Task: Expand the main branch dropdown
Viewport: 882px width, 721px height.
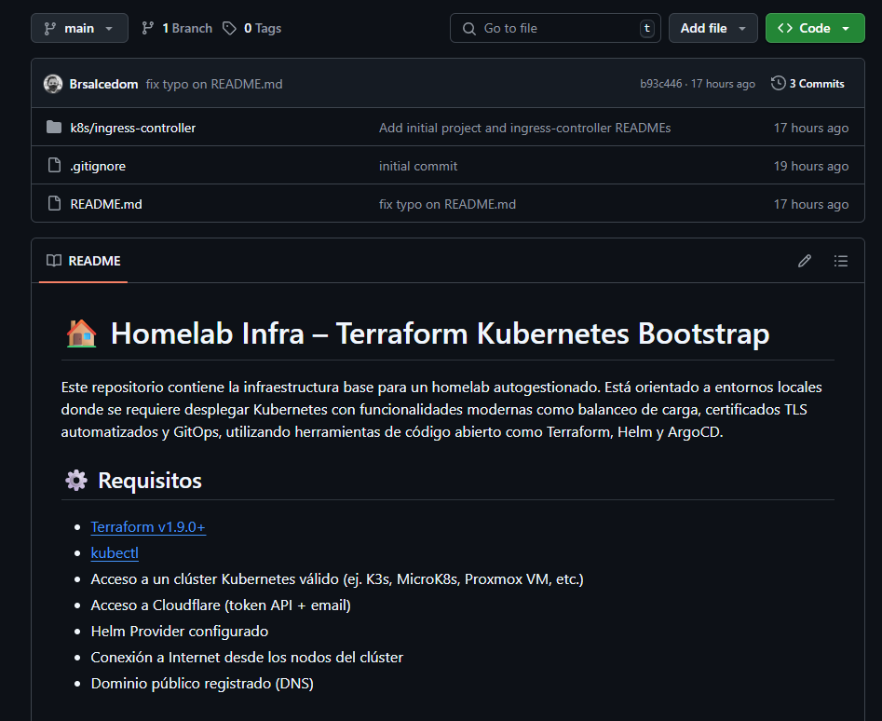Action: (79, 28)
